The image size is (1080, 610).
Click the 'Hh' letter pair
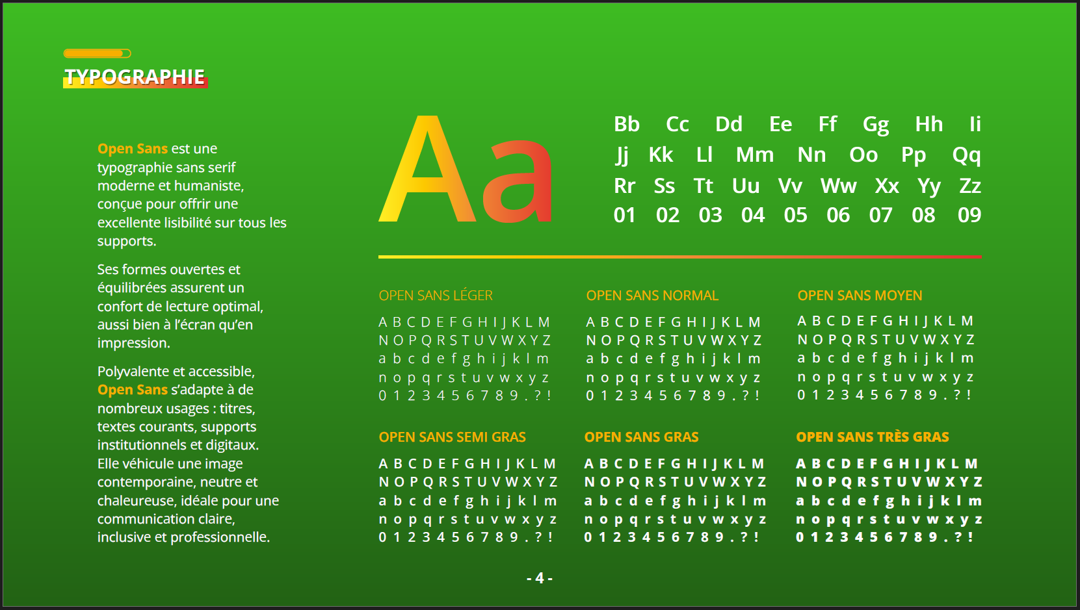(929, 124)
